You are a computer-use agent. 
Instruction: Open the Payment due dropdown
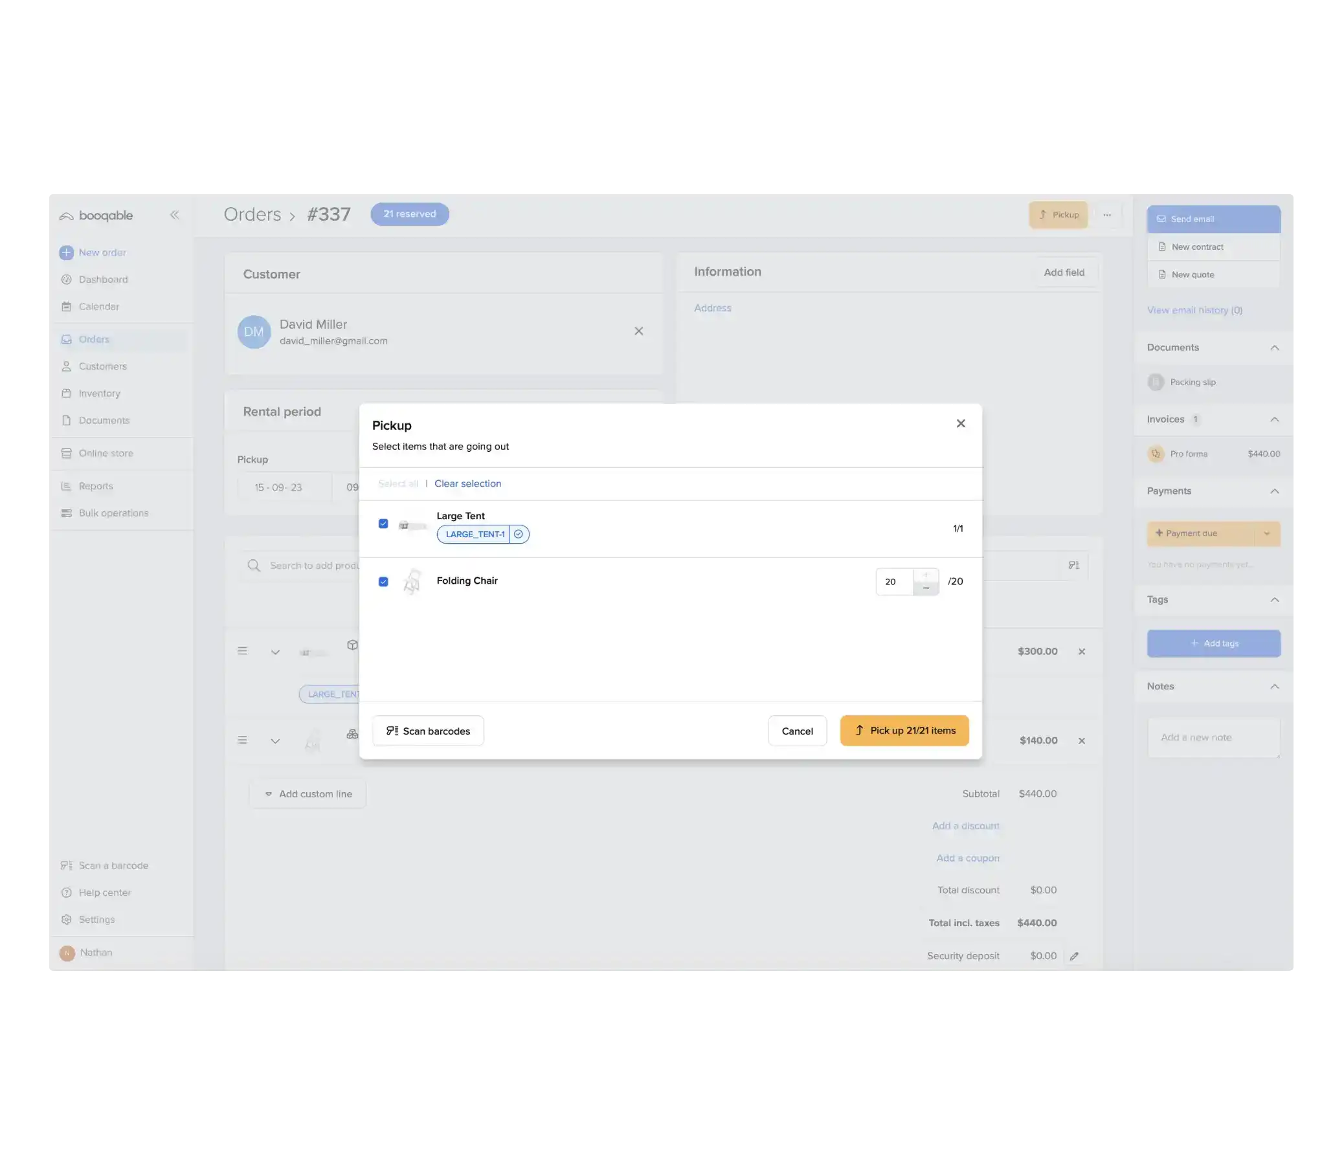pyautogui.click(x=1266, y=533)
